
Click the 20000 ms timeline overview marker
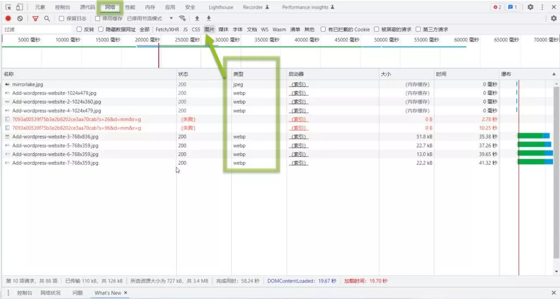147,40
